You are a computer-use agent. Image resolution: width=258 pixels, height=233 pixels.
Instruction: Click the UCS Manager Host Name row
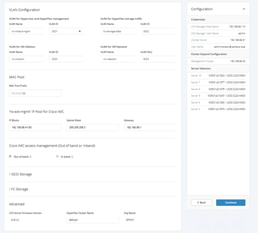coord(218,27)
